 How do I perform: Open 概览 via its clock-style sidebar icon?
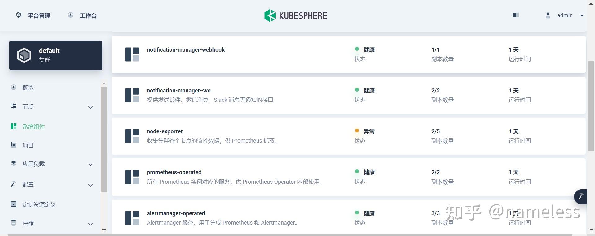[13, 88]
